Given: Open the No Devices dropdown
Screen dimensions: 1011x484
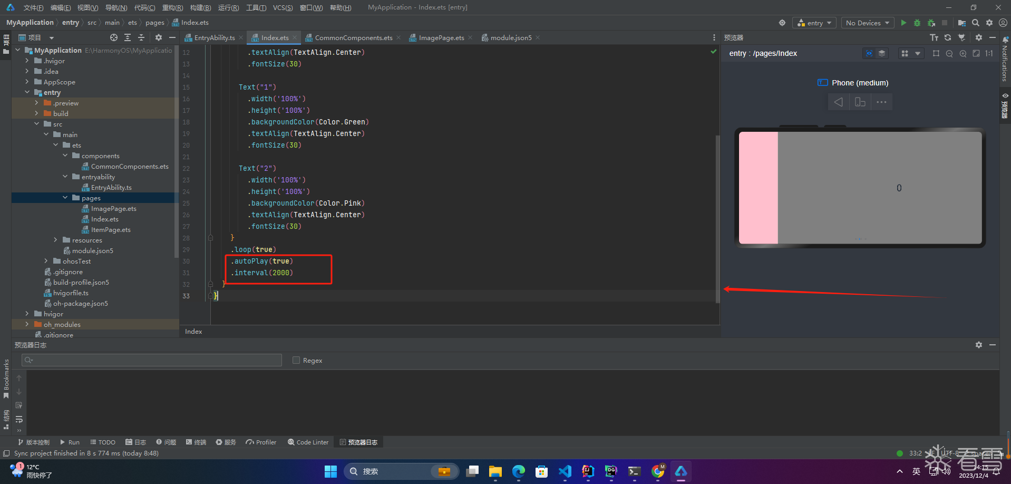Looking at the screenshot, I should 868,23.
